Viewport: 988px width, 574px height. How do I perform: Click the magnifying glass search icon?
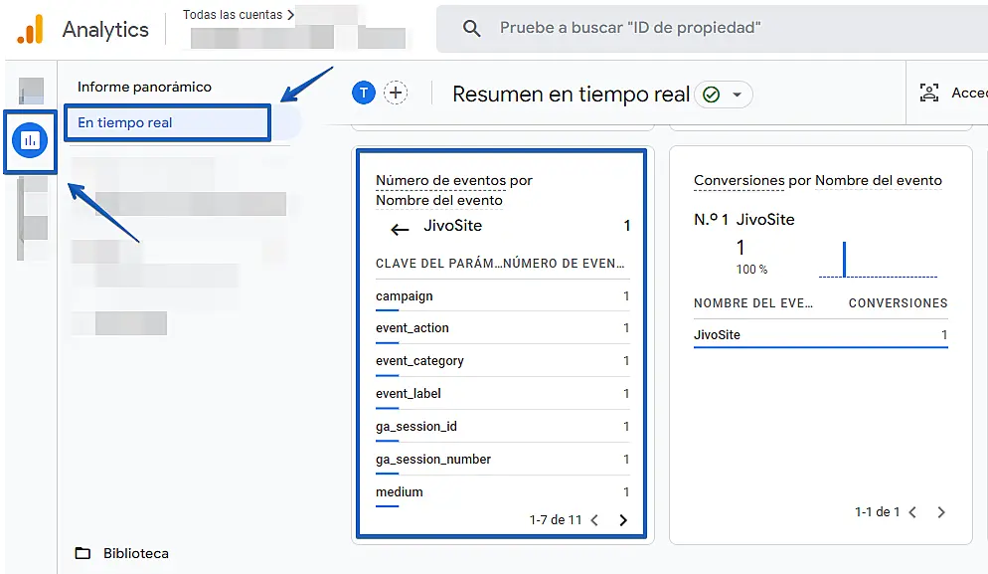coord(472,29)
